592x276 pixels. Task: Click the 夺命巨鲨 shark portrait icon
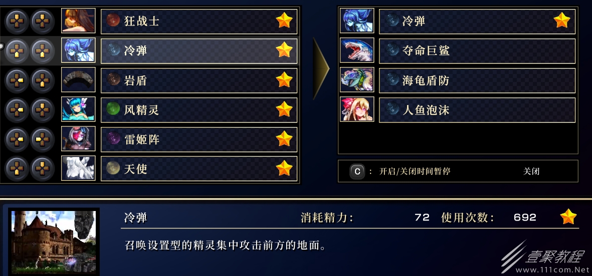coord(357,50)
